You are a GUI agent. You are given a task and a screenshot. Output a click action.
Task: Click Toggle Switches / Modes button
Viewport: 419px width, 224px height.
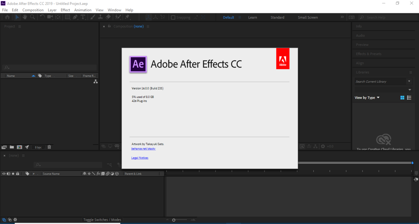coord(102,220)
